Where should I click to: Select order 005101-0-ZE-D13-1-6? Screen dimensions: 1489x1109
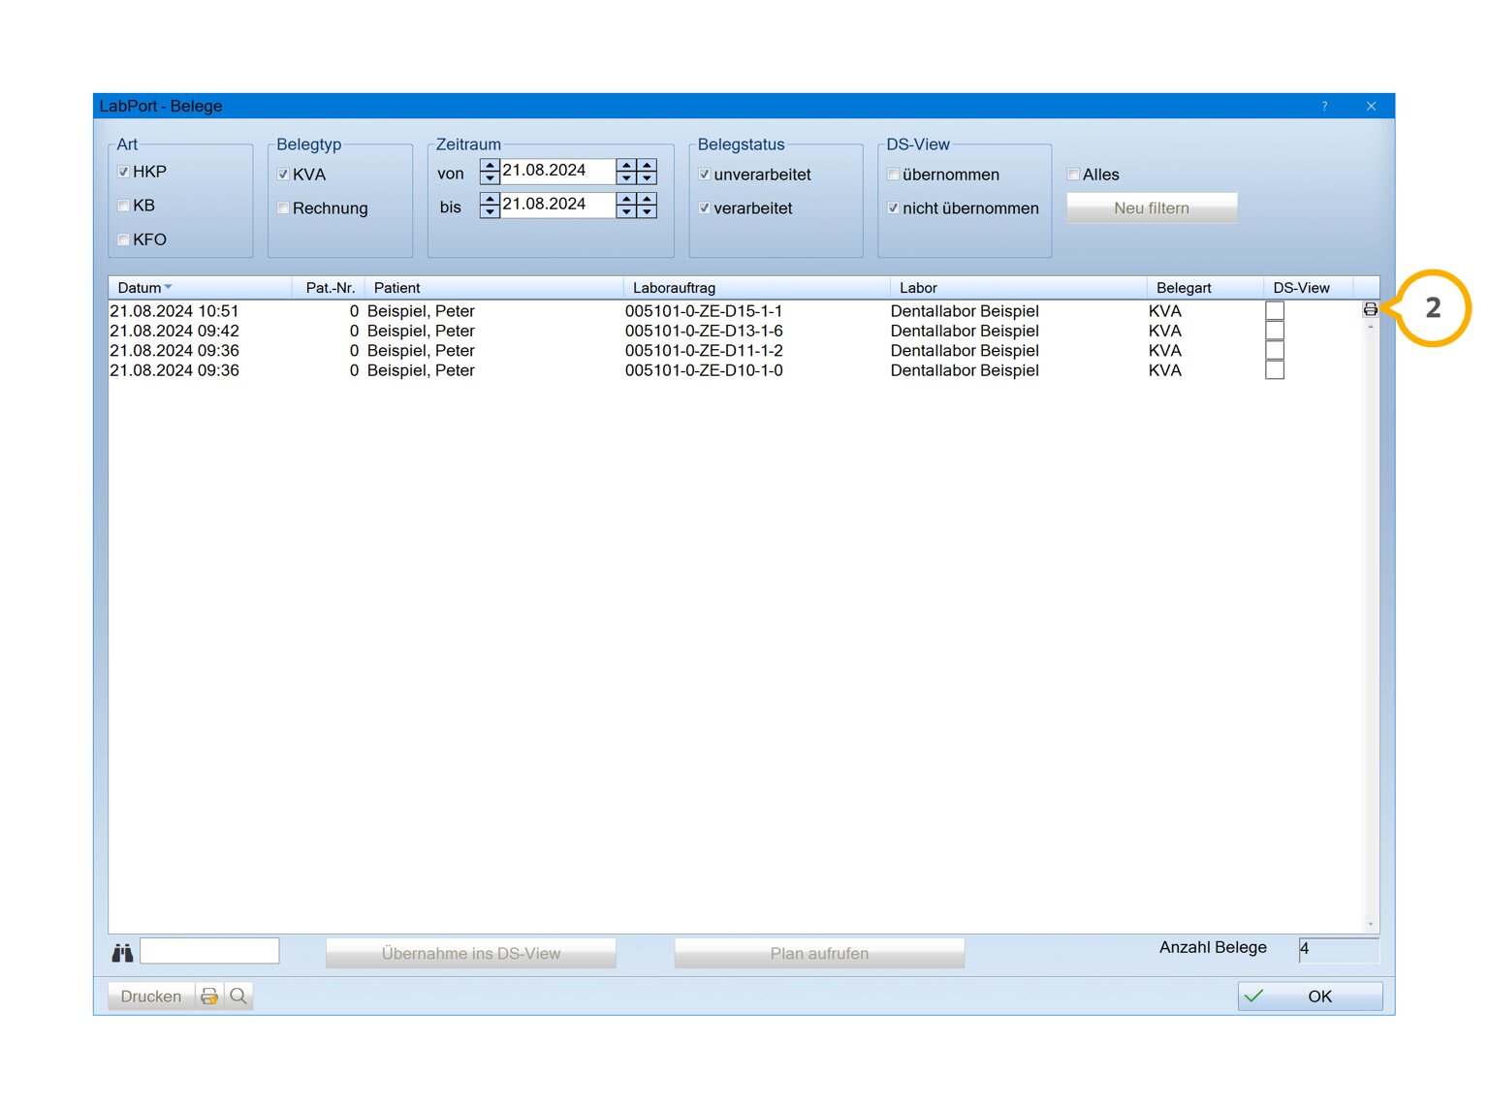[x=704, y=331]
